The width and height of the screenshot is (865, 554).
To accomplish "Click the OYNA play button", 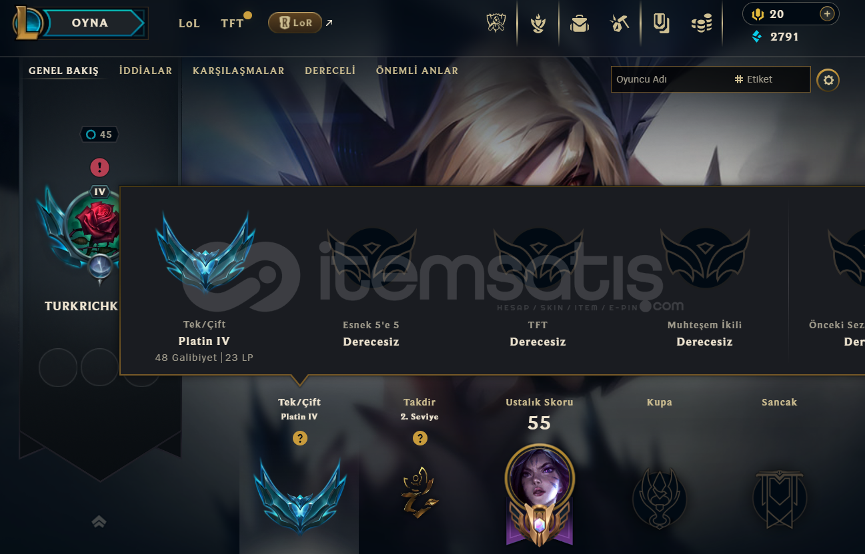I will coord(89,23).
